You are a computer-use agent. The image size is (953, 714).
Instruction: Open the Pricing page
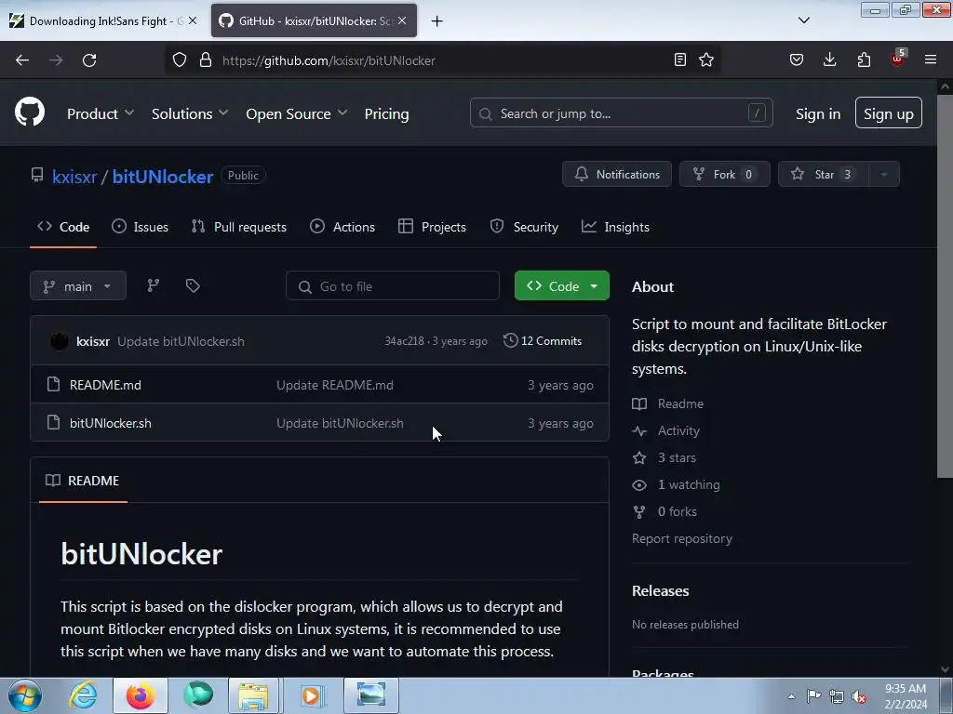386,113
